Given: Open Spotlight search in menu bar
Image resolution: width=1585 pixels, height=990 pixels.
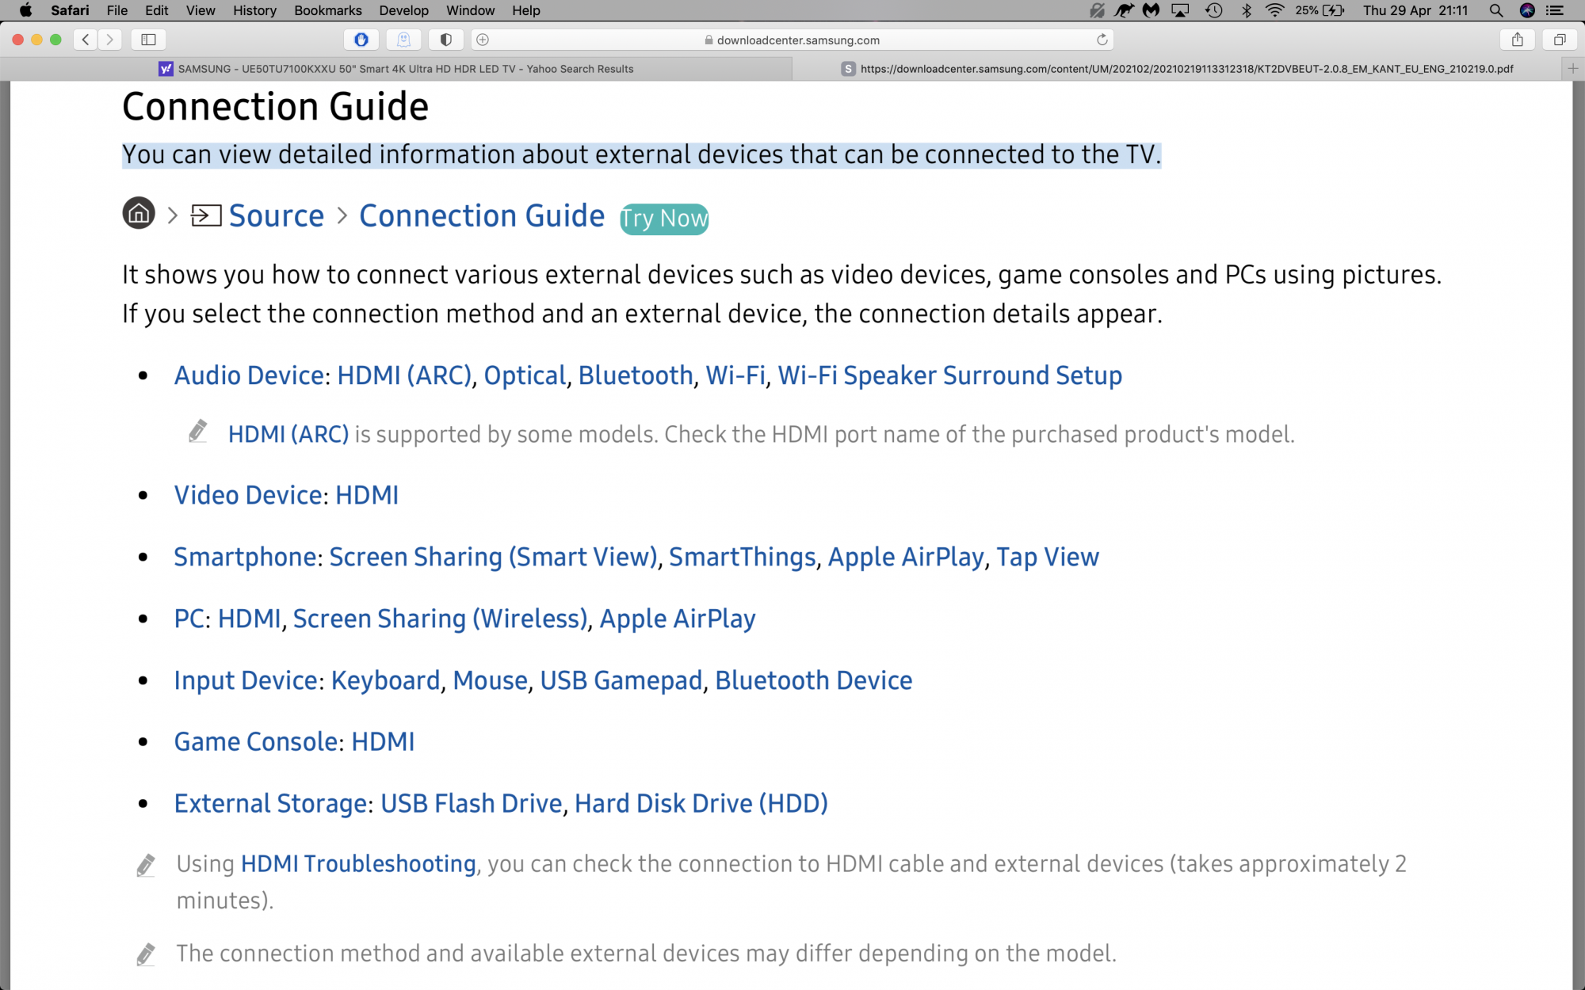Looking at the screenshot, I should [1495, 10].
